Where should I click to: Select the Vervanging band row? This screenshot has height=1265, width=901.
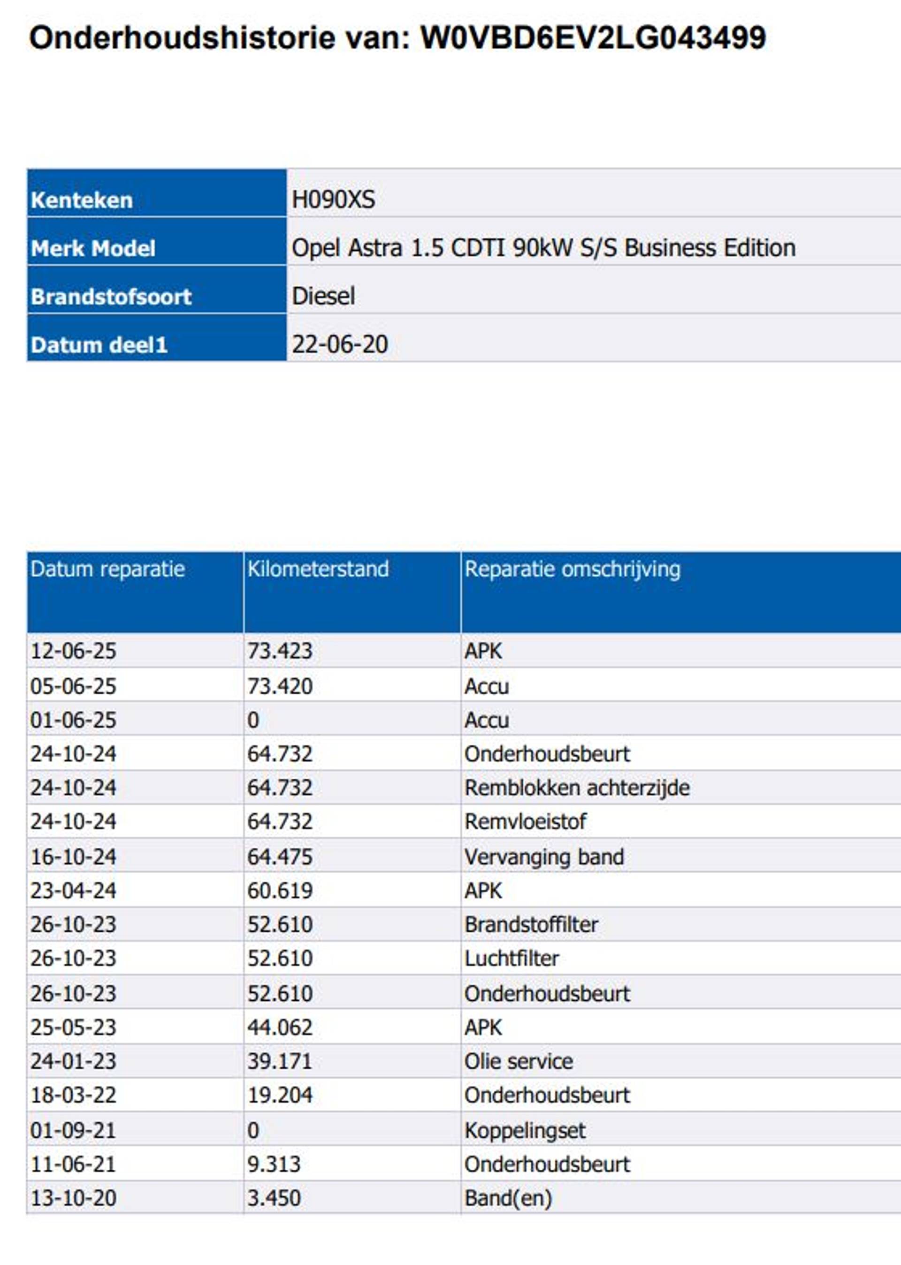(x=544, y=857)
